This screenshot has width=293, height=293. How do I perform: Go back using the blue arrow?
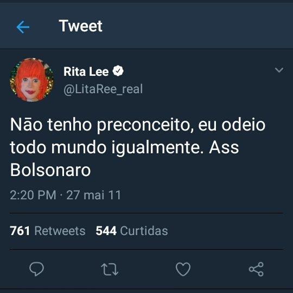(x=23, y=27)
